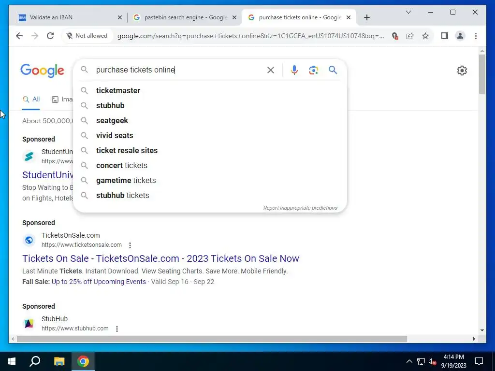Click the scroll down arrow
Viewport: 495px width, 371px height.
coord(482,330)
